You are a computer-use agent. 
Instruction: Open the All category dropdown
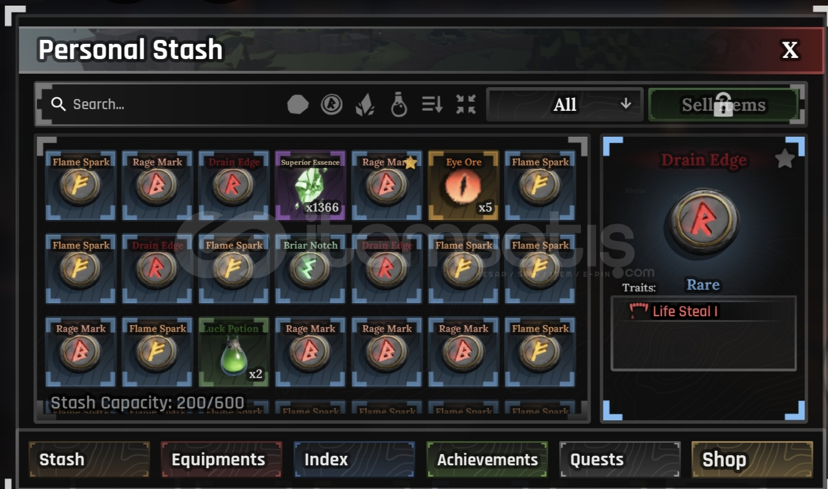[565, 105]
